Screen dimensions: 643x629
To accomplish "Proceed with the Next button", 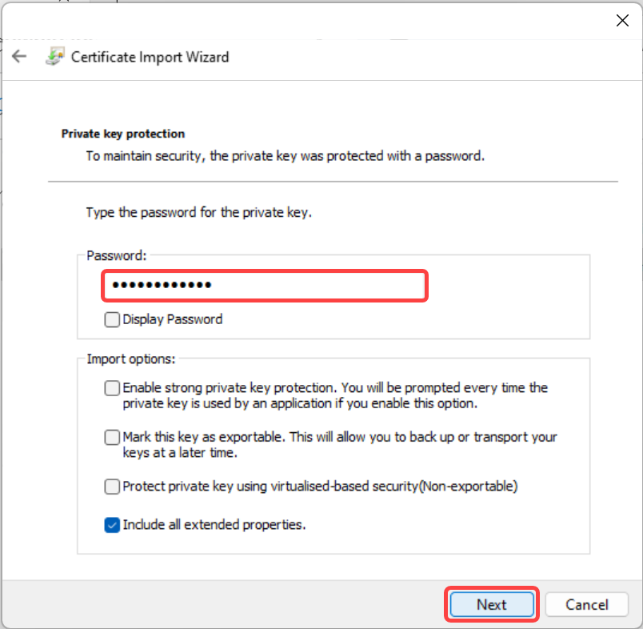I will pos(492,604).
